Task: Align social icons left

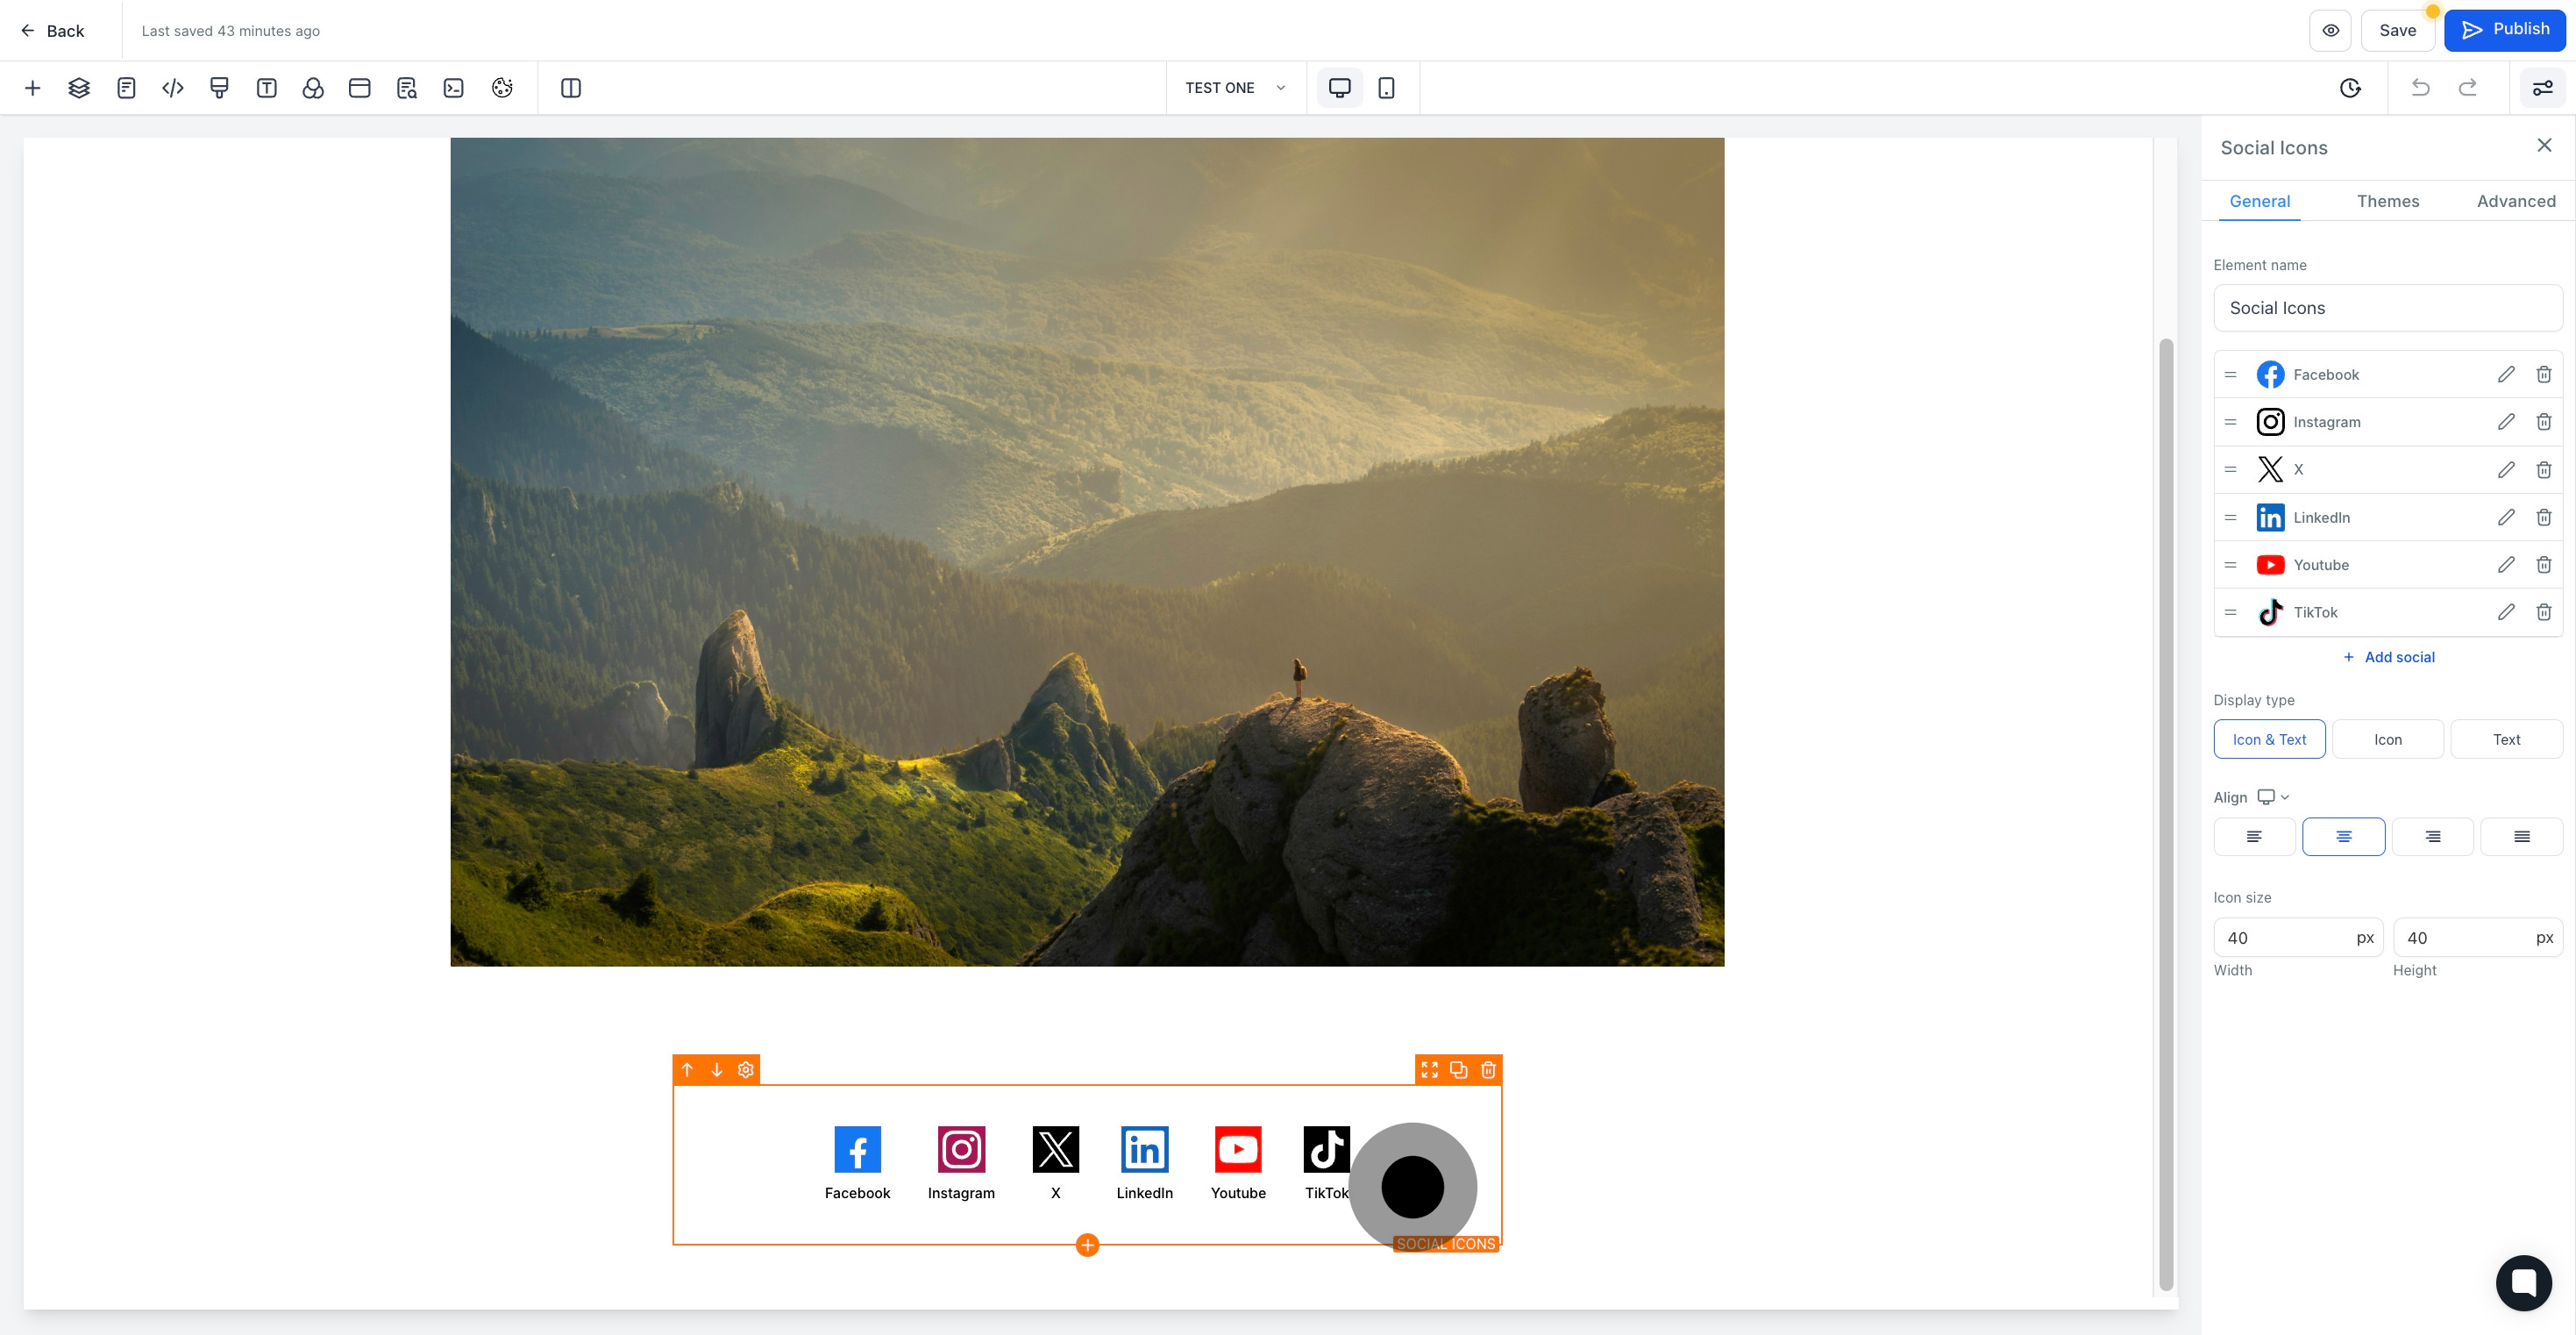Action: tap(2254, 837)
